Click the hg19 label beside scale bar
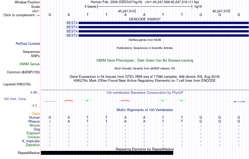 (x=198, y=7)
